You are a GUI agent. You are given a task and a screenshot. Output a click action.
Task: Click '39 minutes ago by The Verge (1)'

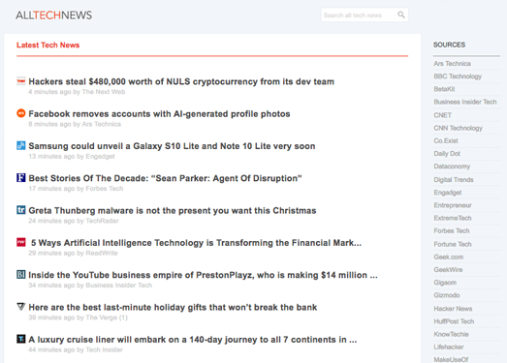[x=78, y=318]
